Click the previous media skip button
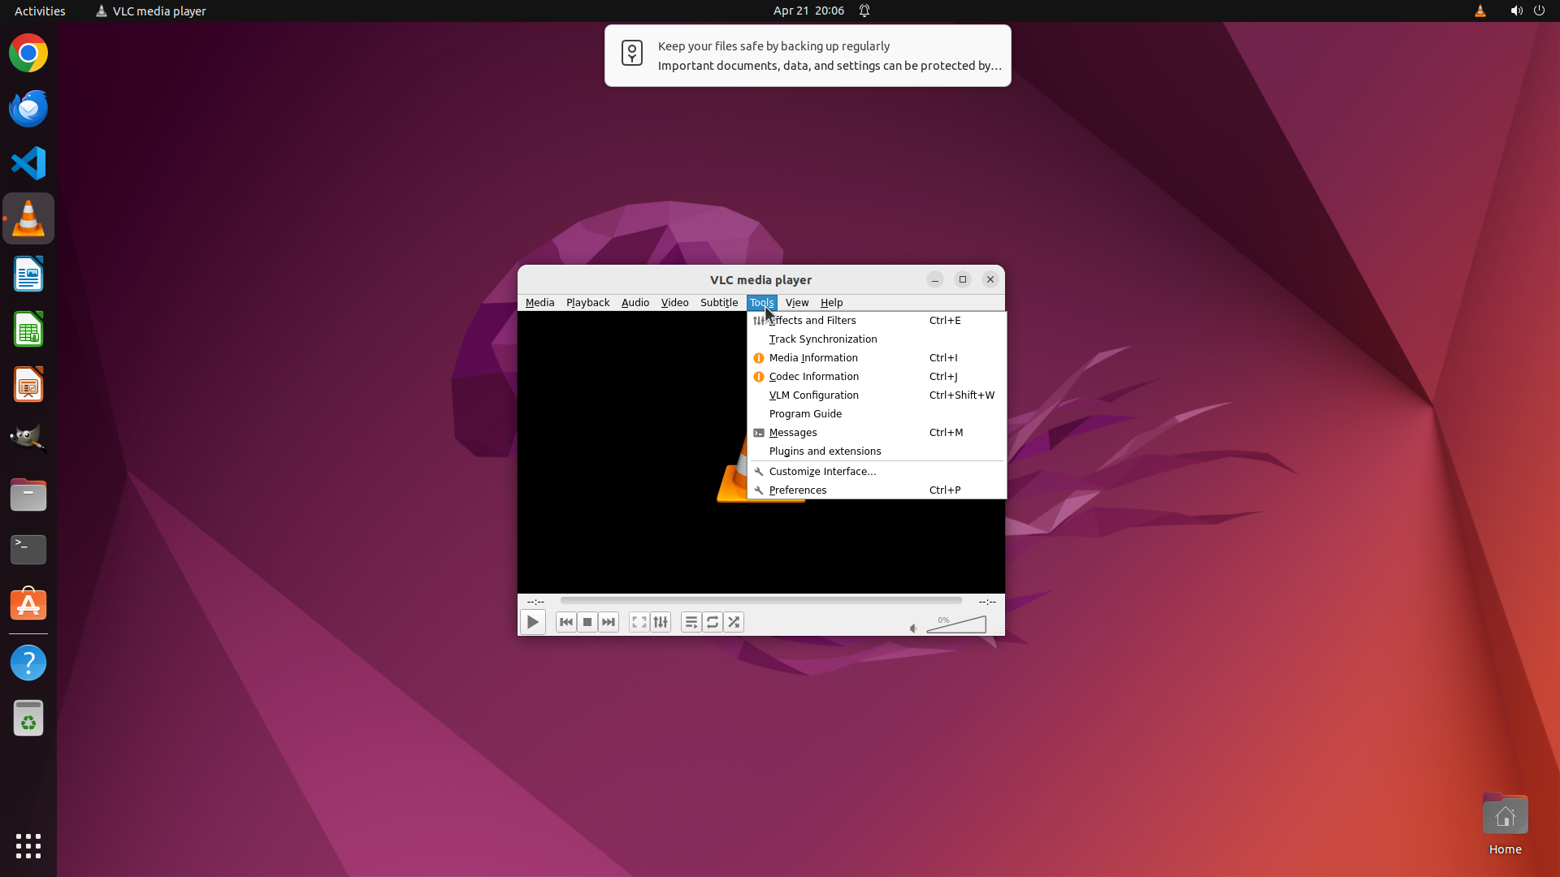 (x=566, y=622)
